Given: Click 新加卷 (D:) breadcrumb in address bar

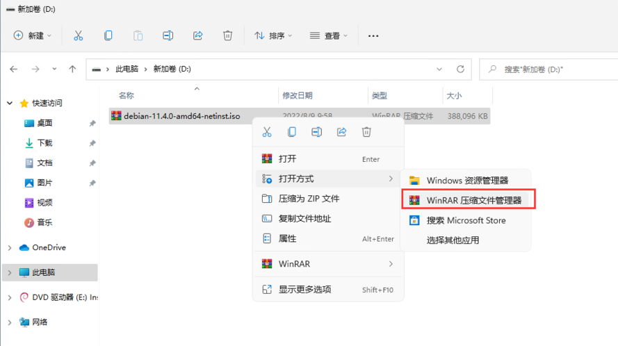Looking at the screenshot, I should (172, 69).
